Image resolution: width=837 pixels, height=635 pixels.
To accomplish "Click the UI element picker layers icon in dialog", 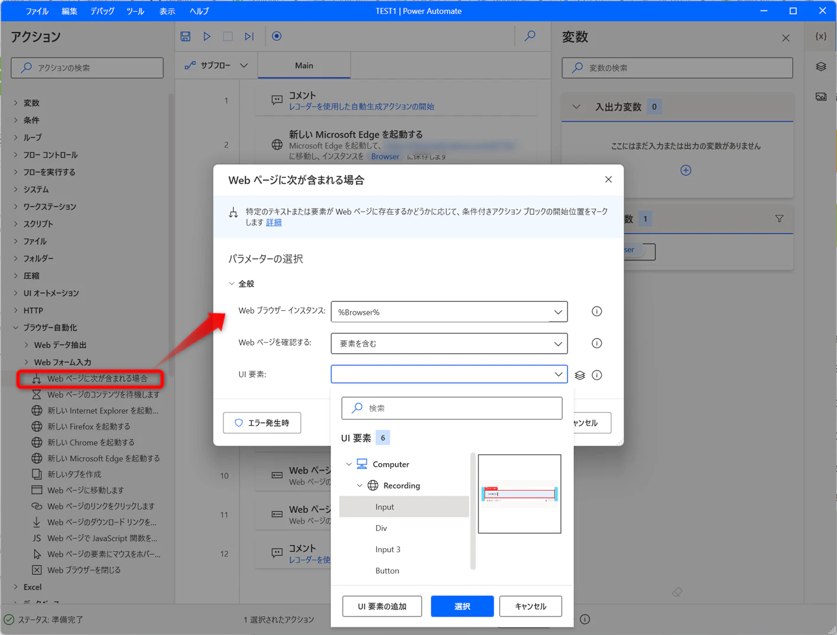I will point(580,375).
